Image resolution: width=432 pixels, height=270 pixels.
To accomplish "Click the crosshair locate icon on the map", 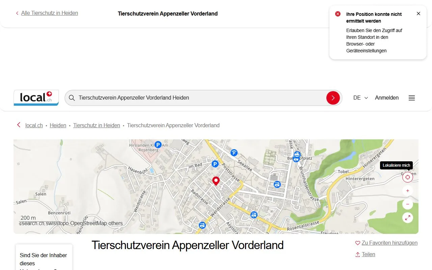I will [x=407, y=177].
